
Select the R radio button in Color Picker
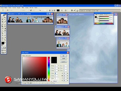52,73
